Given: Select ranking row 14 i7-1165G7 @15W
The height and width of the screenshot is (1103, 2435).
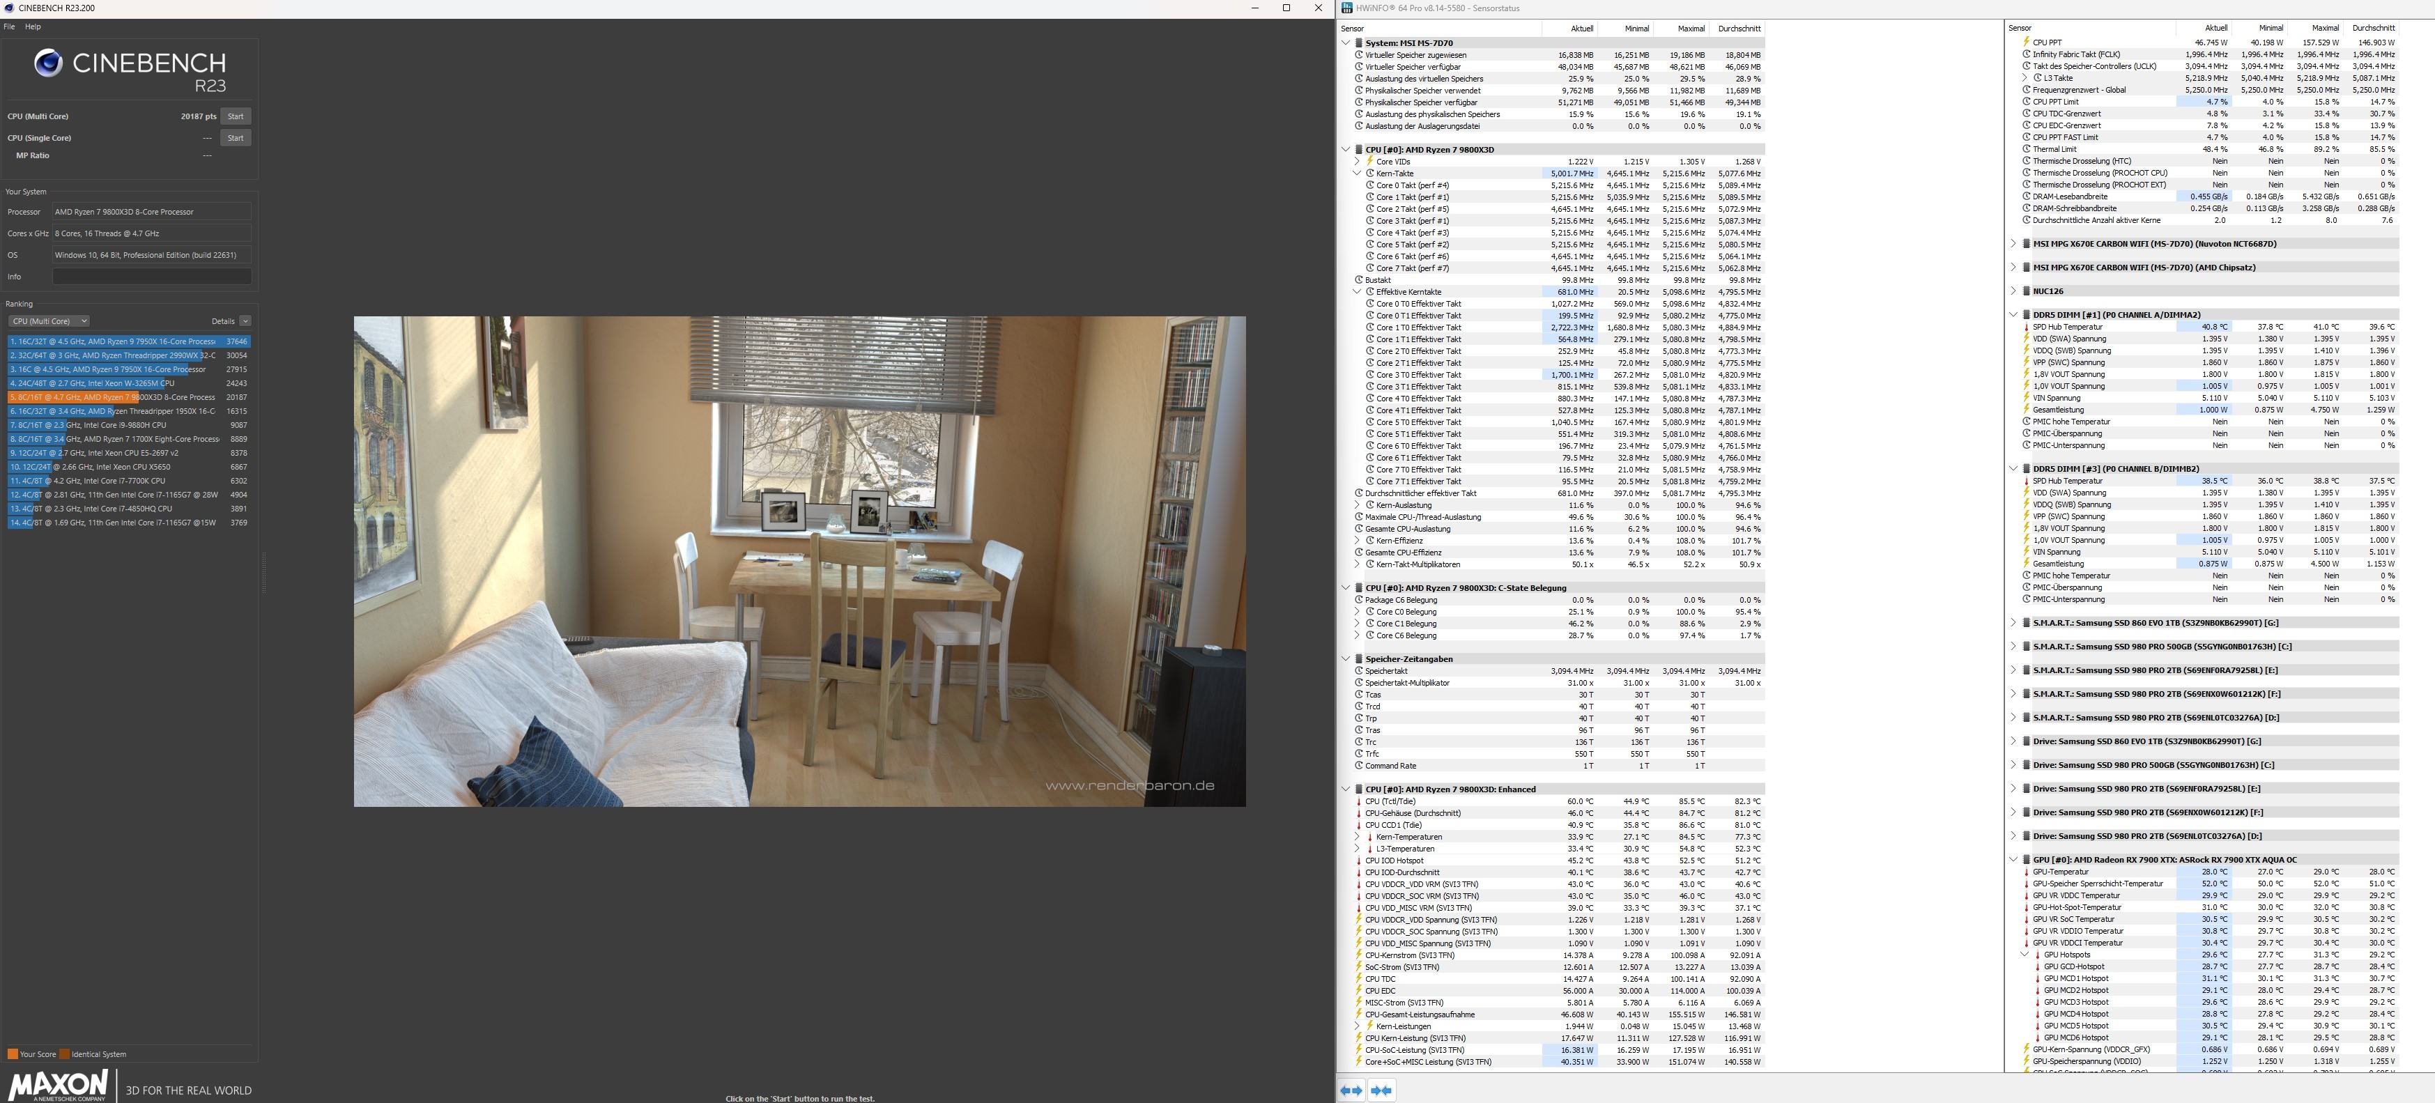Looking at the screenshot, I should (128, 522).
